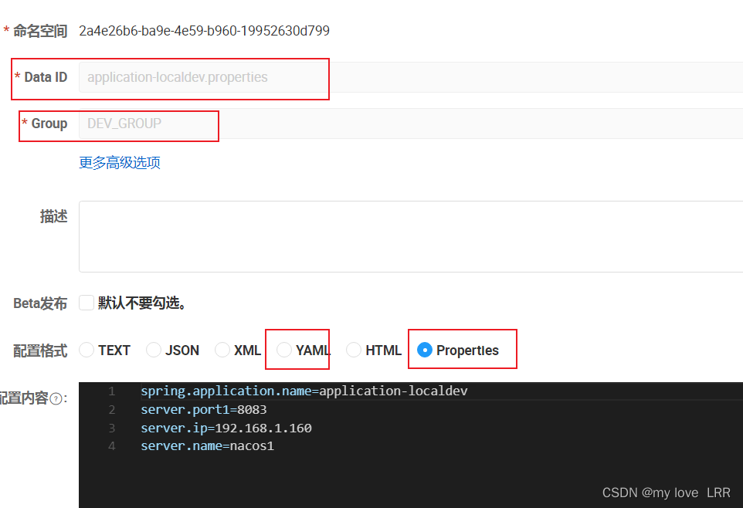Image resolution: width=743 pixels, height=508 pixels.
Task: Select the JSON format radio button
Action: pyautogui.click(x=154, y=351)
